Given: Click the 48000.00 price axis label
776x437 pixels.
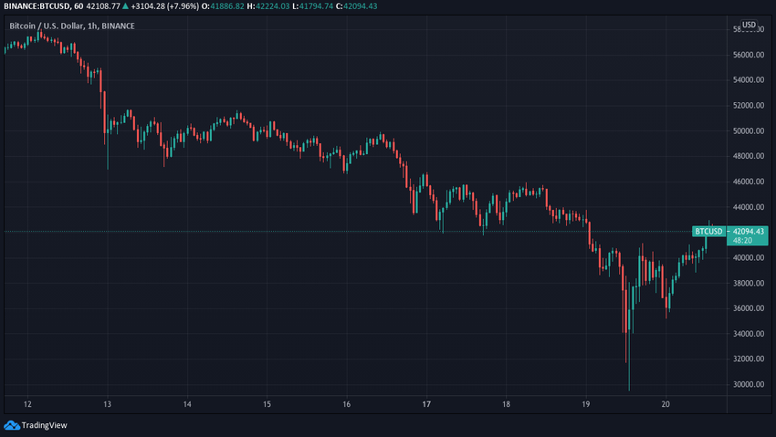Looking at the screenshot, I should click(x=749, y=156).
